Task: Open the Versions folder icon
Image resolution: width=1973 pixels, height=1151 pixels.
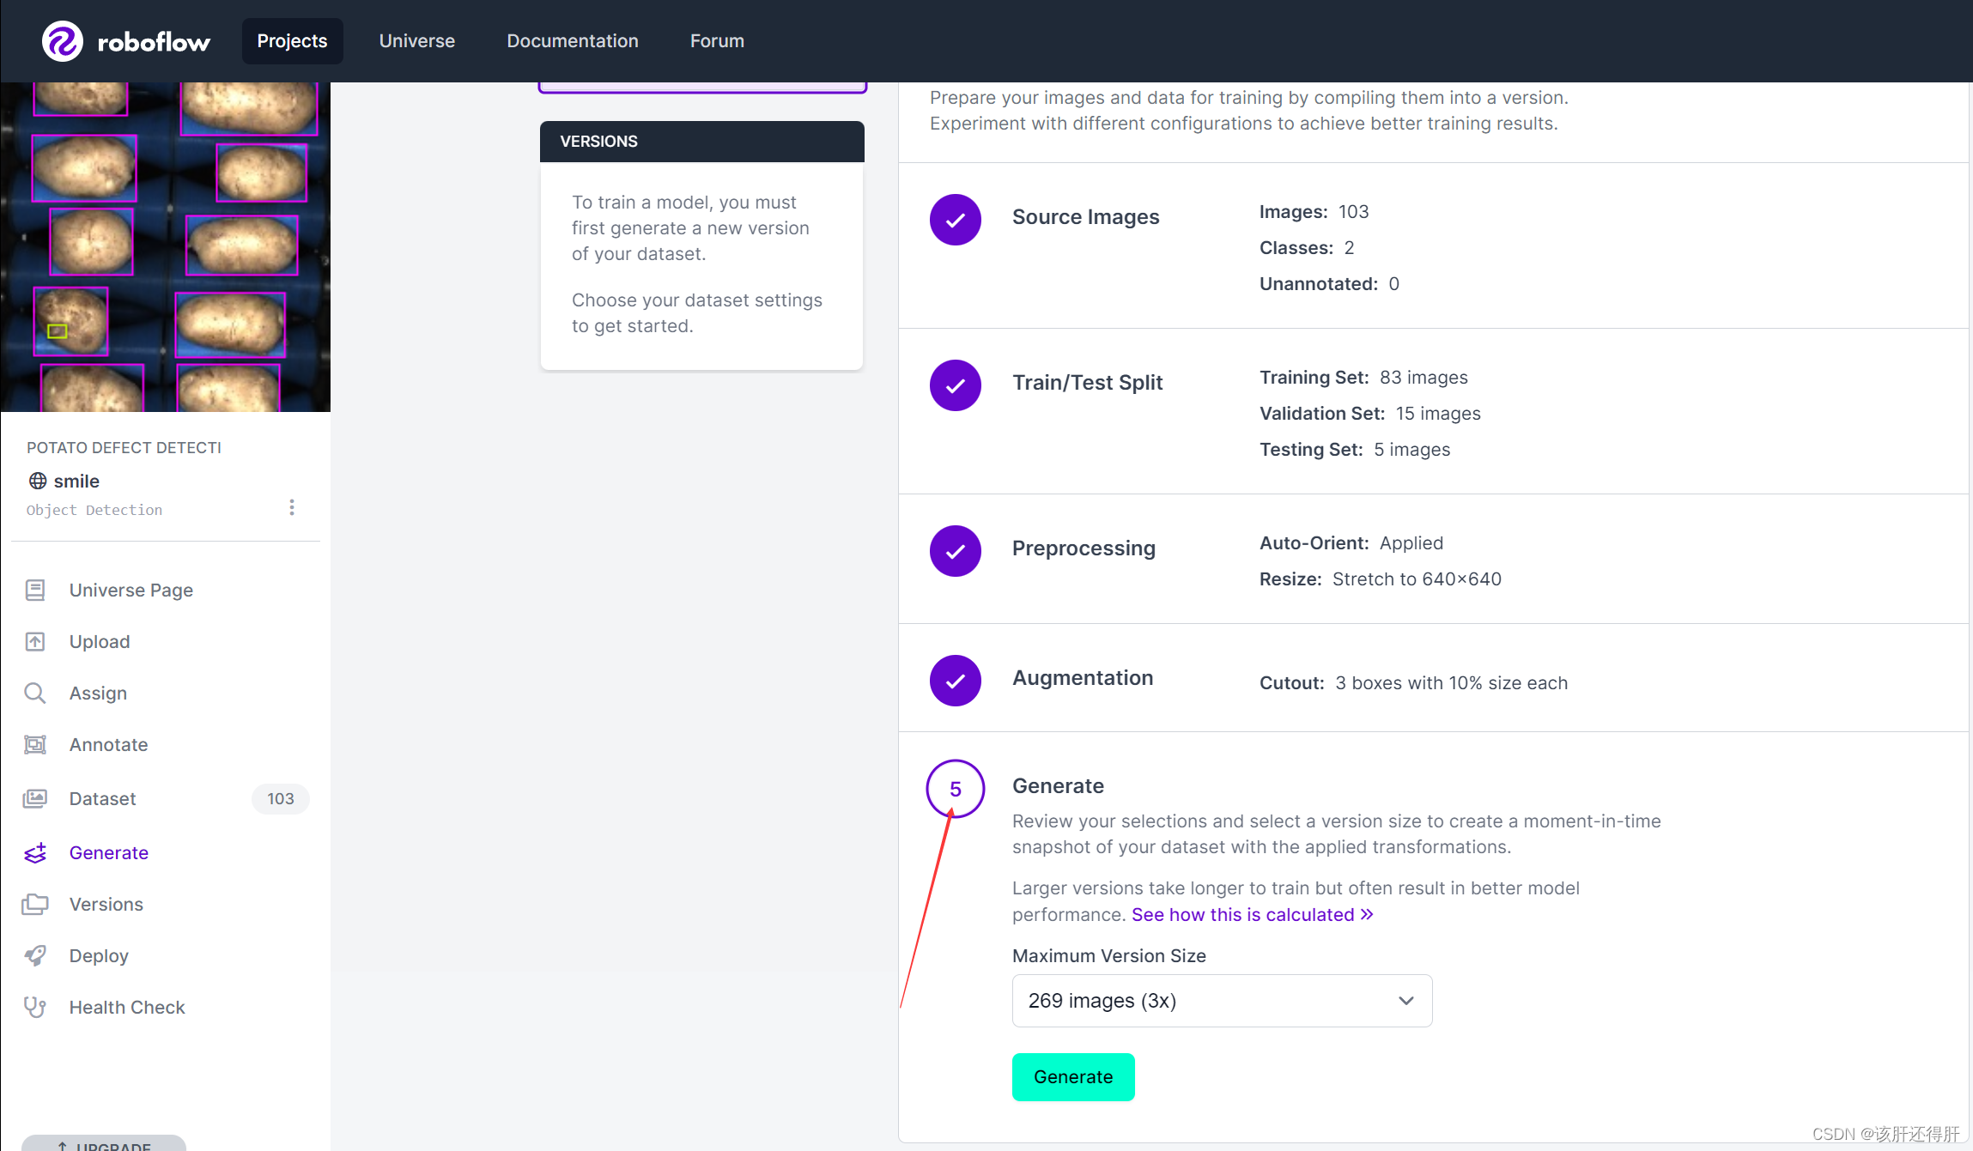Action: pos(35,905)
